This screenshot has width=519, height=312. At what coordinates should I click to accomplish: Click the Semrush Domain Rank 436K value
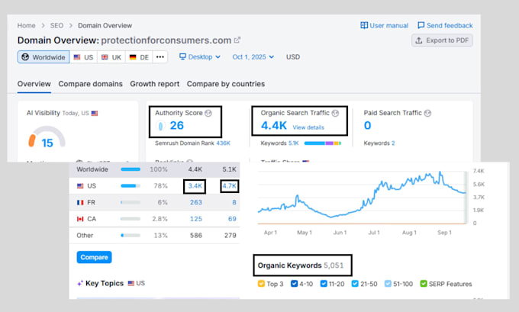tap(223, 143)
